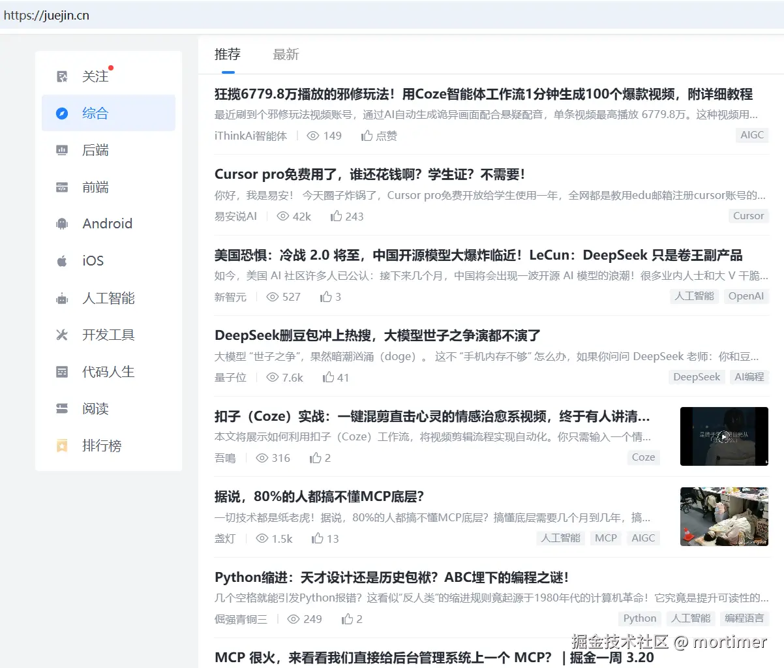Toggle like on the DeepSeek删豆包 article
This screenshot has height=668, width=784.
pos(329,377)
